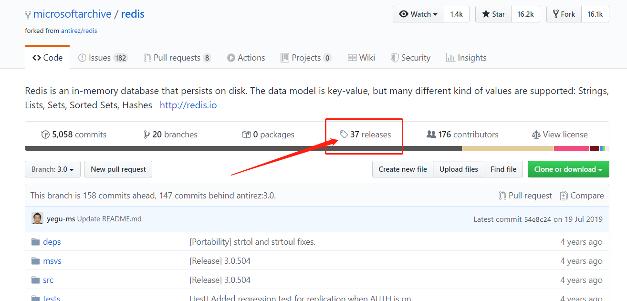View the 5,058 commits history
The height and width of the screenshot is (301, 627).
[74, 135]
